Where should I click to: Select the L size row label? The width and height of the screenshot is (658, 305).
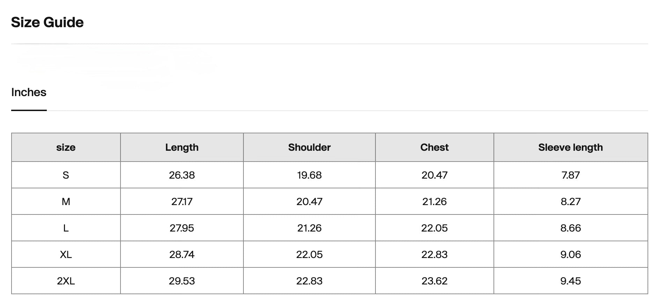[x=66, y=228]
